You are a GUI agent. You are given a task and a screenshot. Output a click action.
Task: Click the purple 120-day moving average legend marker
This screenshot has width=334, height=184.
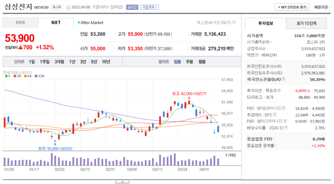(36, 76)
